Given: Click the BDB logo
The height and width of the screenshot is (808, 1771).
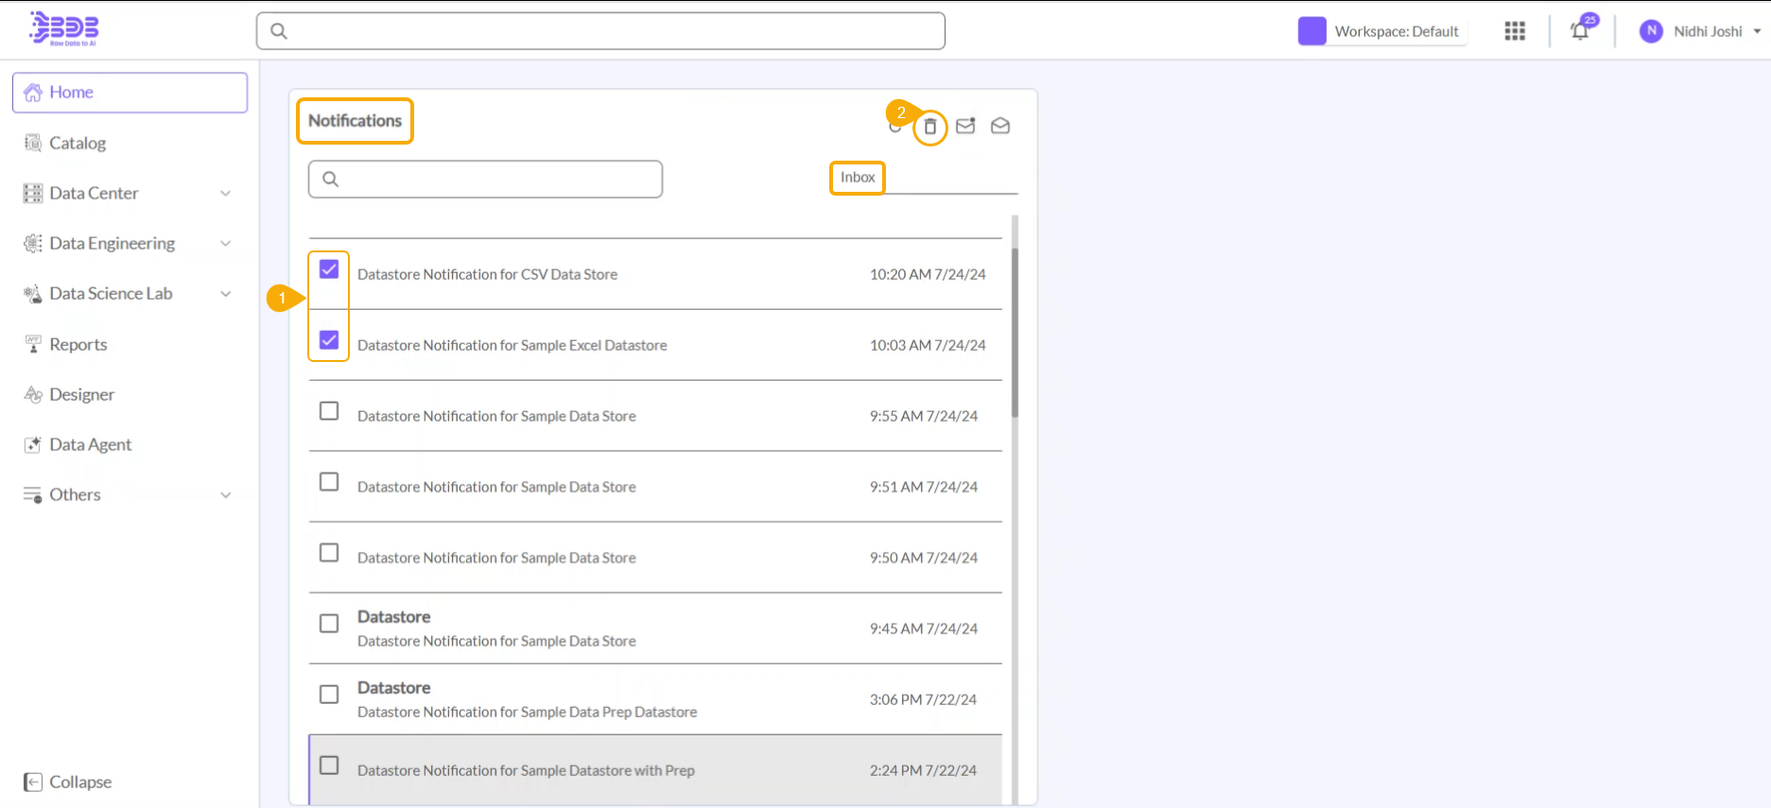Looking at the screenshot, I should 64,29.
